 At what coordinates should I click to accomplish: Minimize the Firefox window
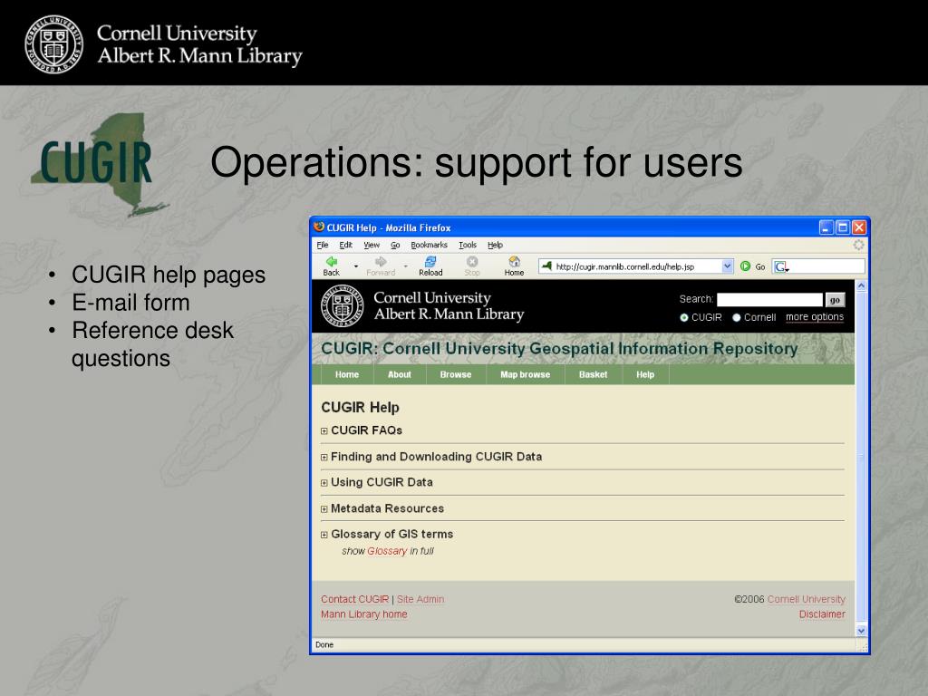(x=826, y=227)
